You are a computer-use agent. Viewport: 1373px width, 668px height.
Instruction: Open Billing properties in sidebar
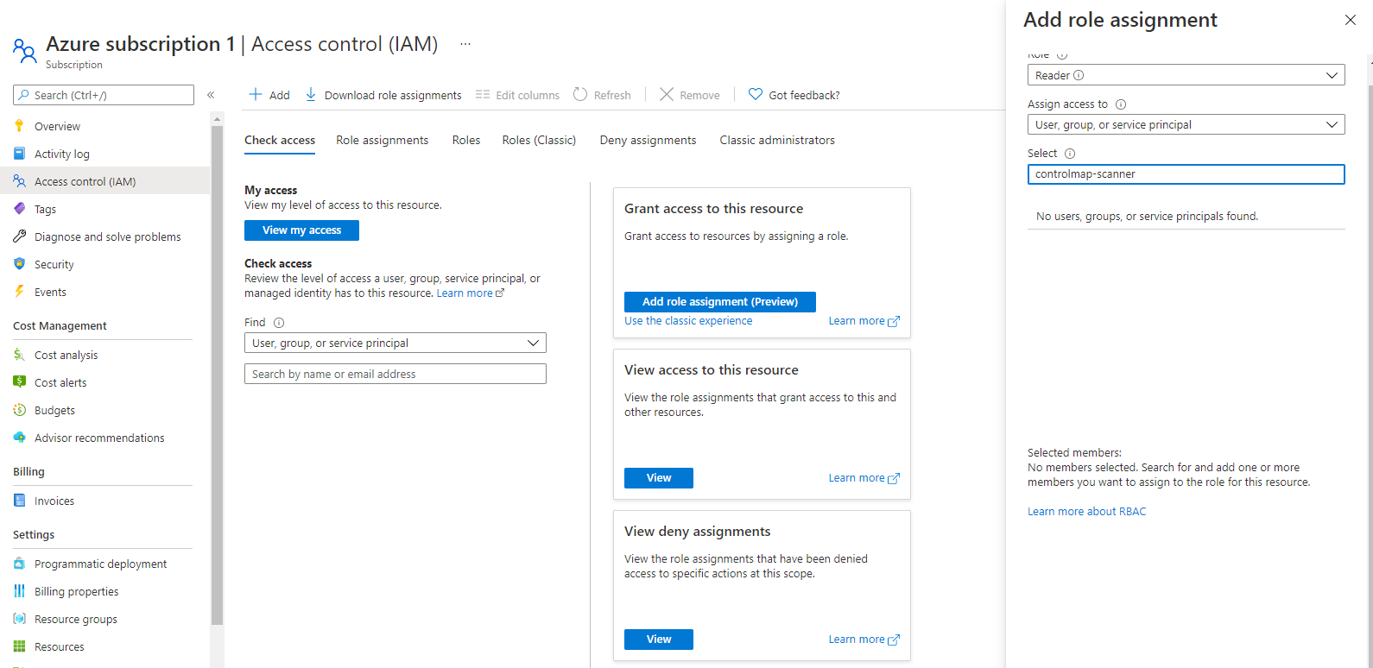click(x=77, y=591)
